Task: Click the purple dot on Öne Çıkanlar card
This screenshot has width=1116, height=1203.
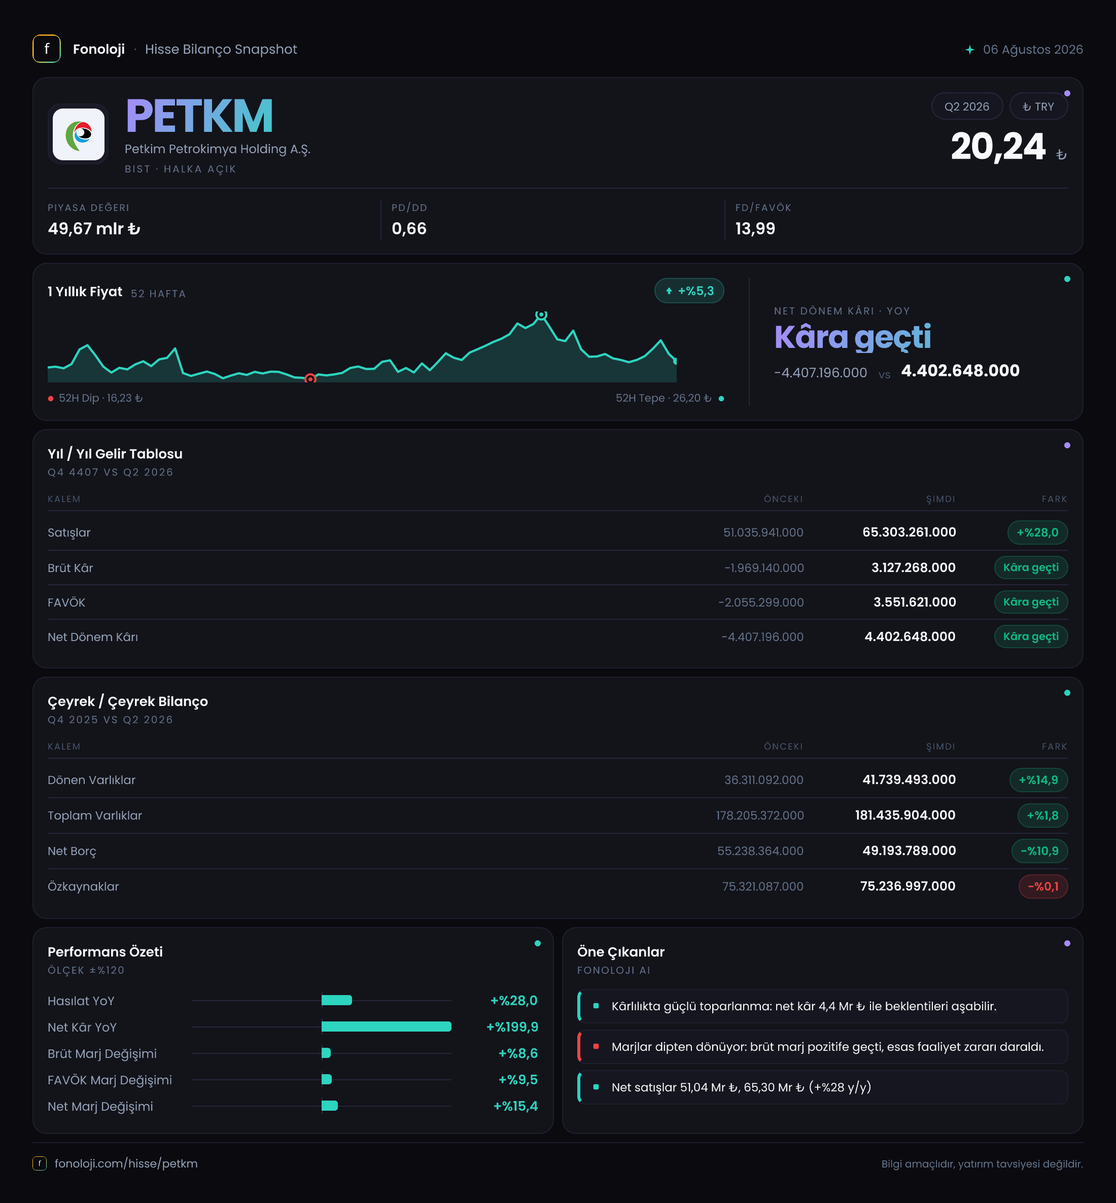Action: pyautogui.click(x=1067, y=943)
